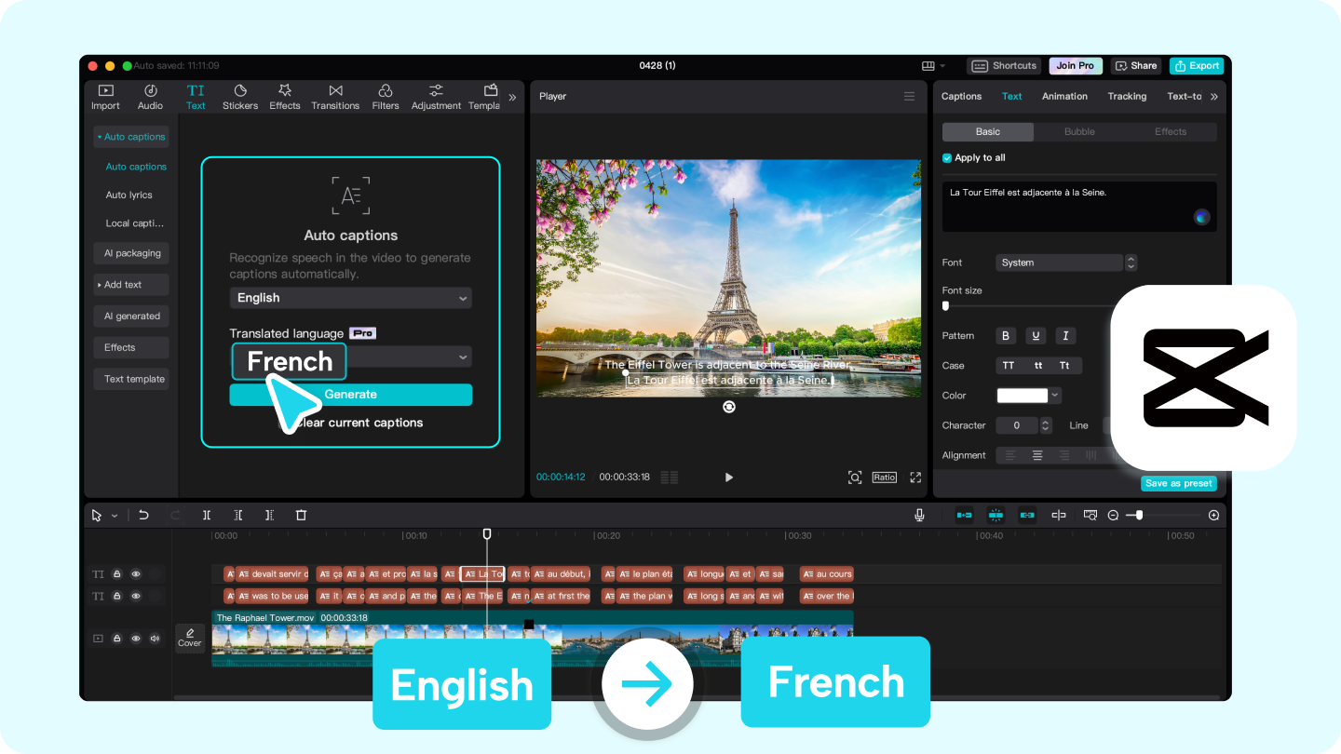Click the Font size slider handle

[x=946, y=305]
